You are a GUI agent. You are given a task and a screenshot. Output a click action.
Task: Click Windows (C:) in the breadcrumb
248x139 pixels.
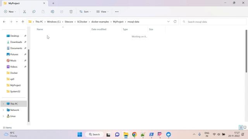(54, 22)
